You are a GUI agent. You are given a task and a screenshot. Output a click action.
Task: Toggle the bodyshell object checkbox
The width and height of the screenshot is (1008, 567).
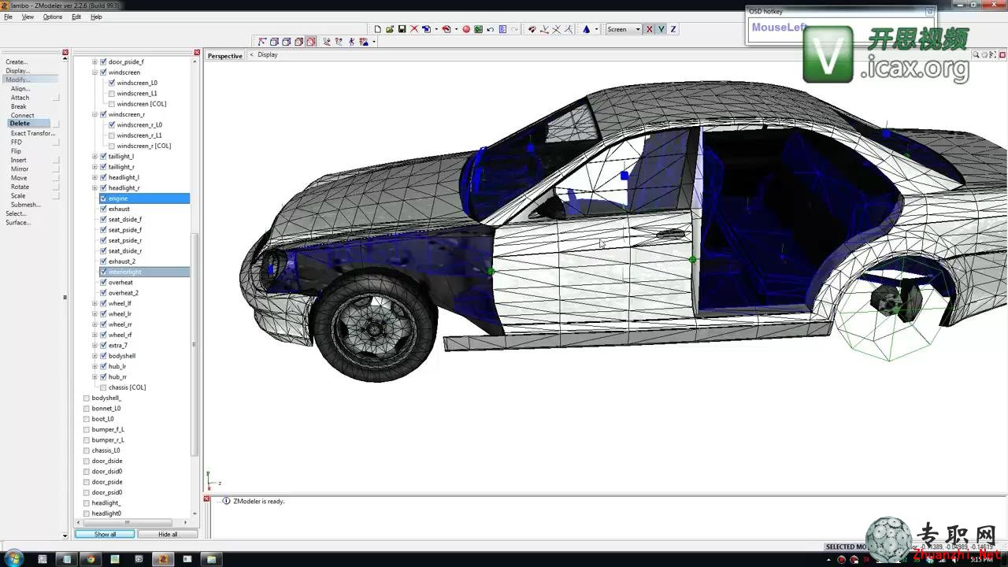click(x=103, y=356)
